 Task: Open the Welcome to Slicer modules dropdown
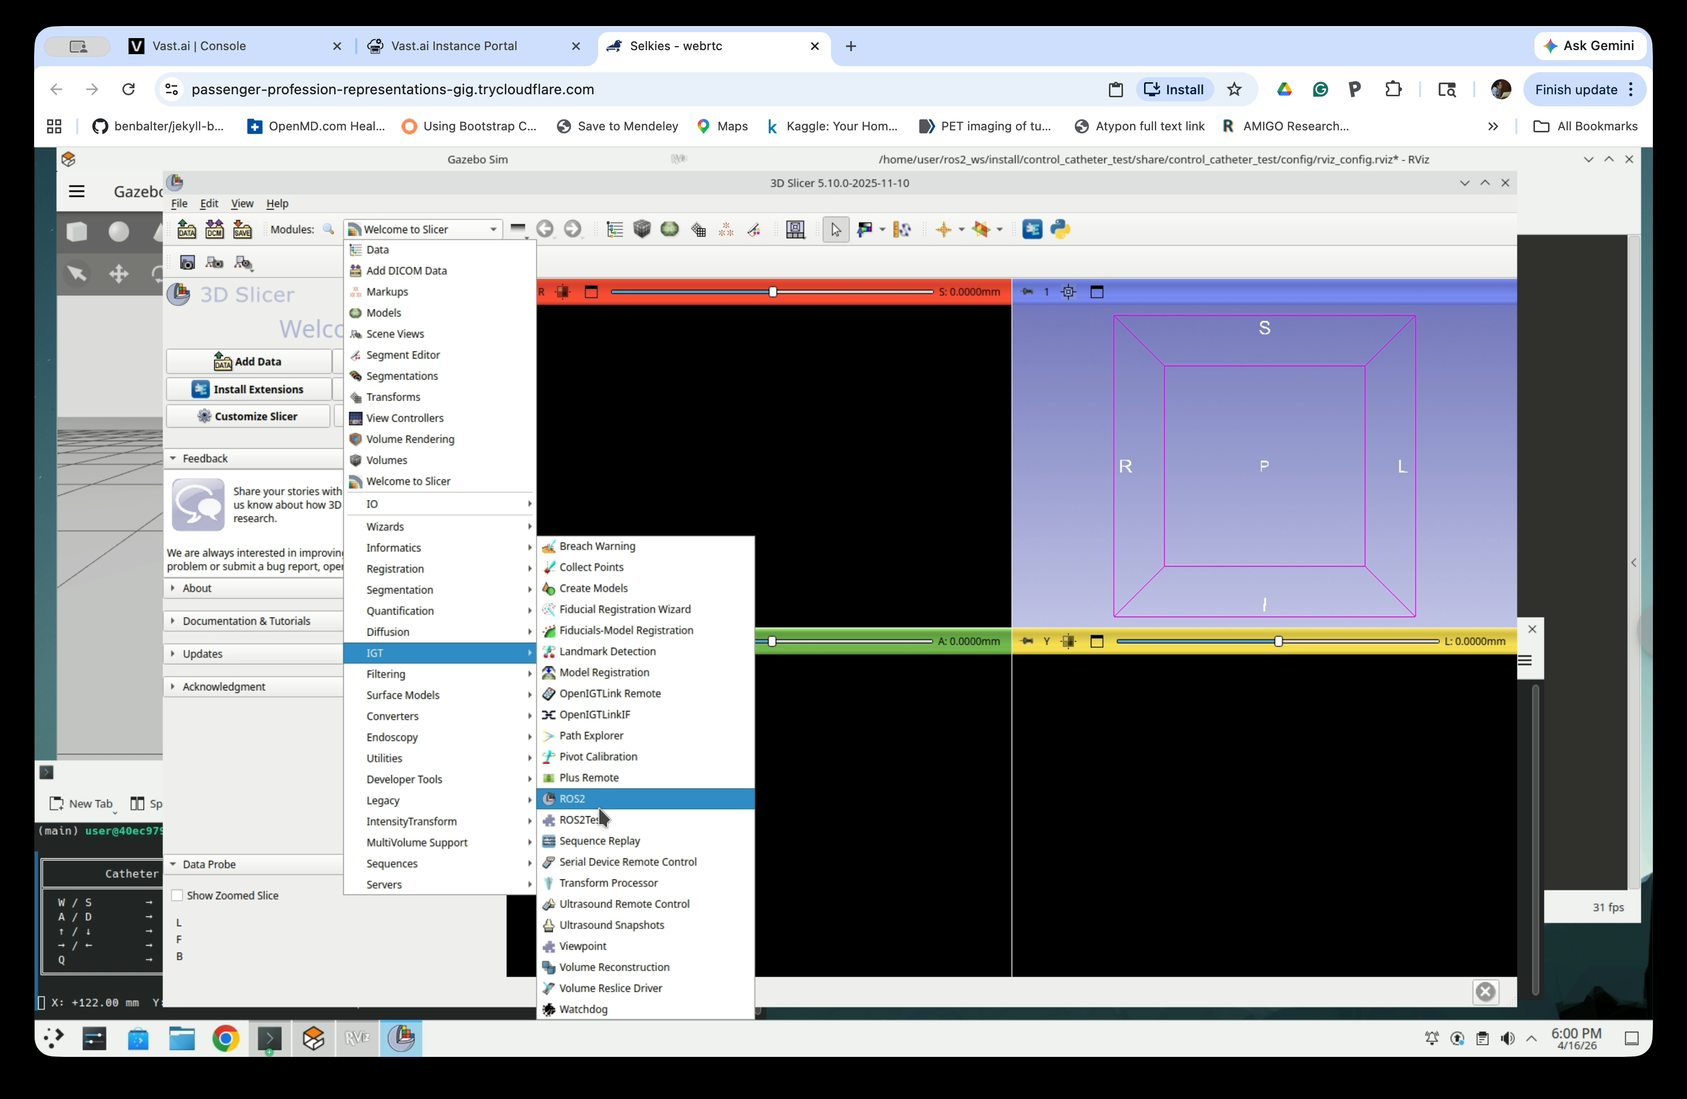pos(421,229)
